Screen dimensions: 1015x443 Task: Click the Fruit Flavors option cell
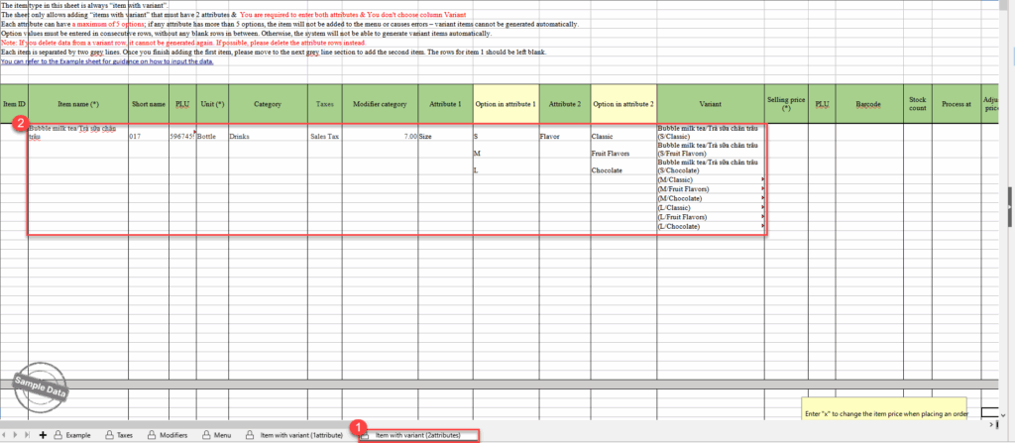(x=612, y=154)
